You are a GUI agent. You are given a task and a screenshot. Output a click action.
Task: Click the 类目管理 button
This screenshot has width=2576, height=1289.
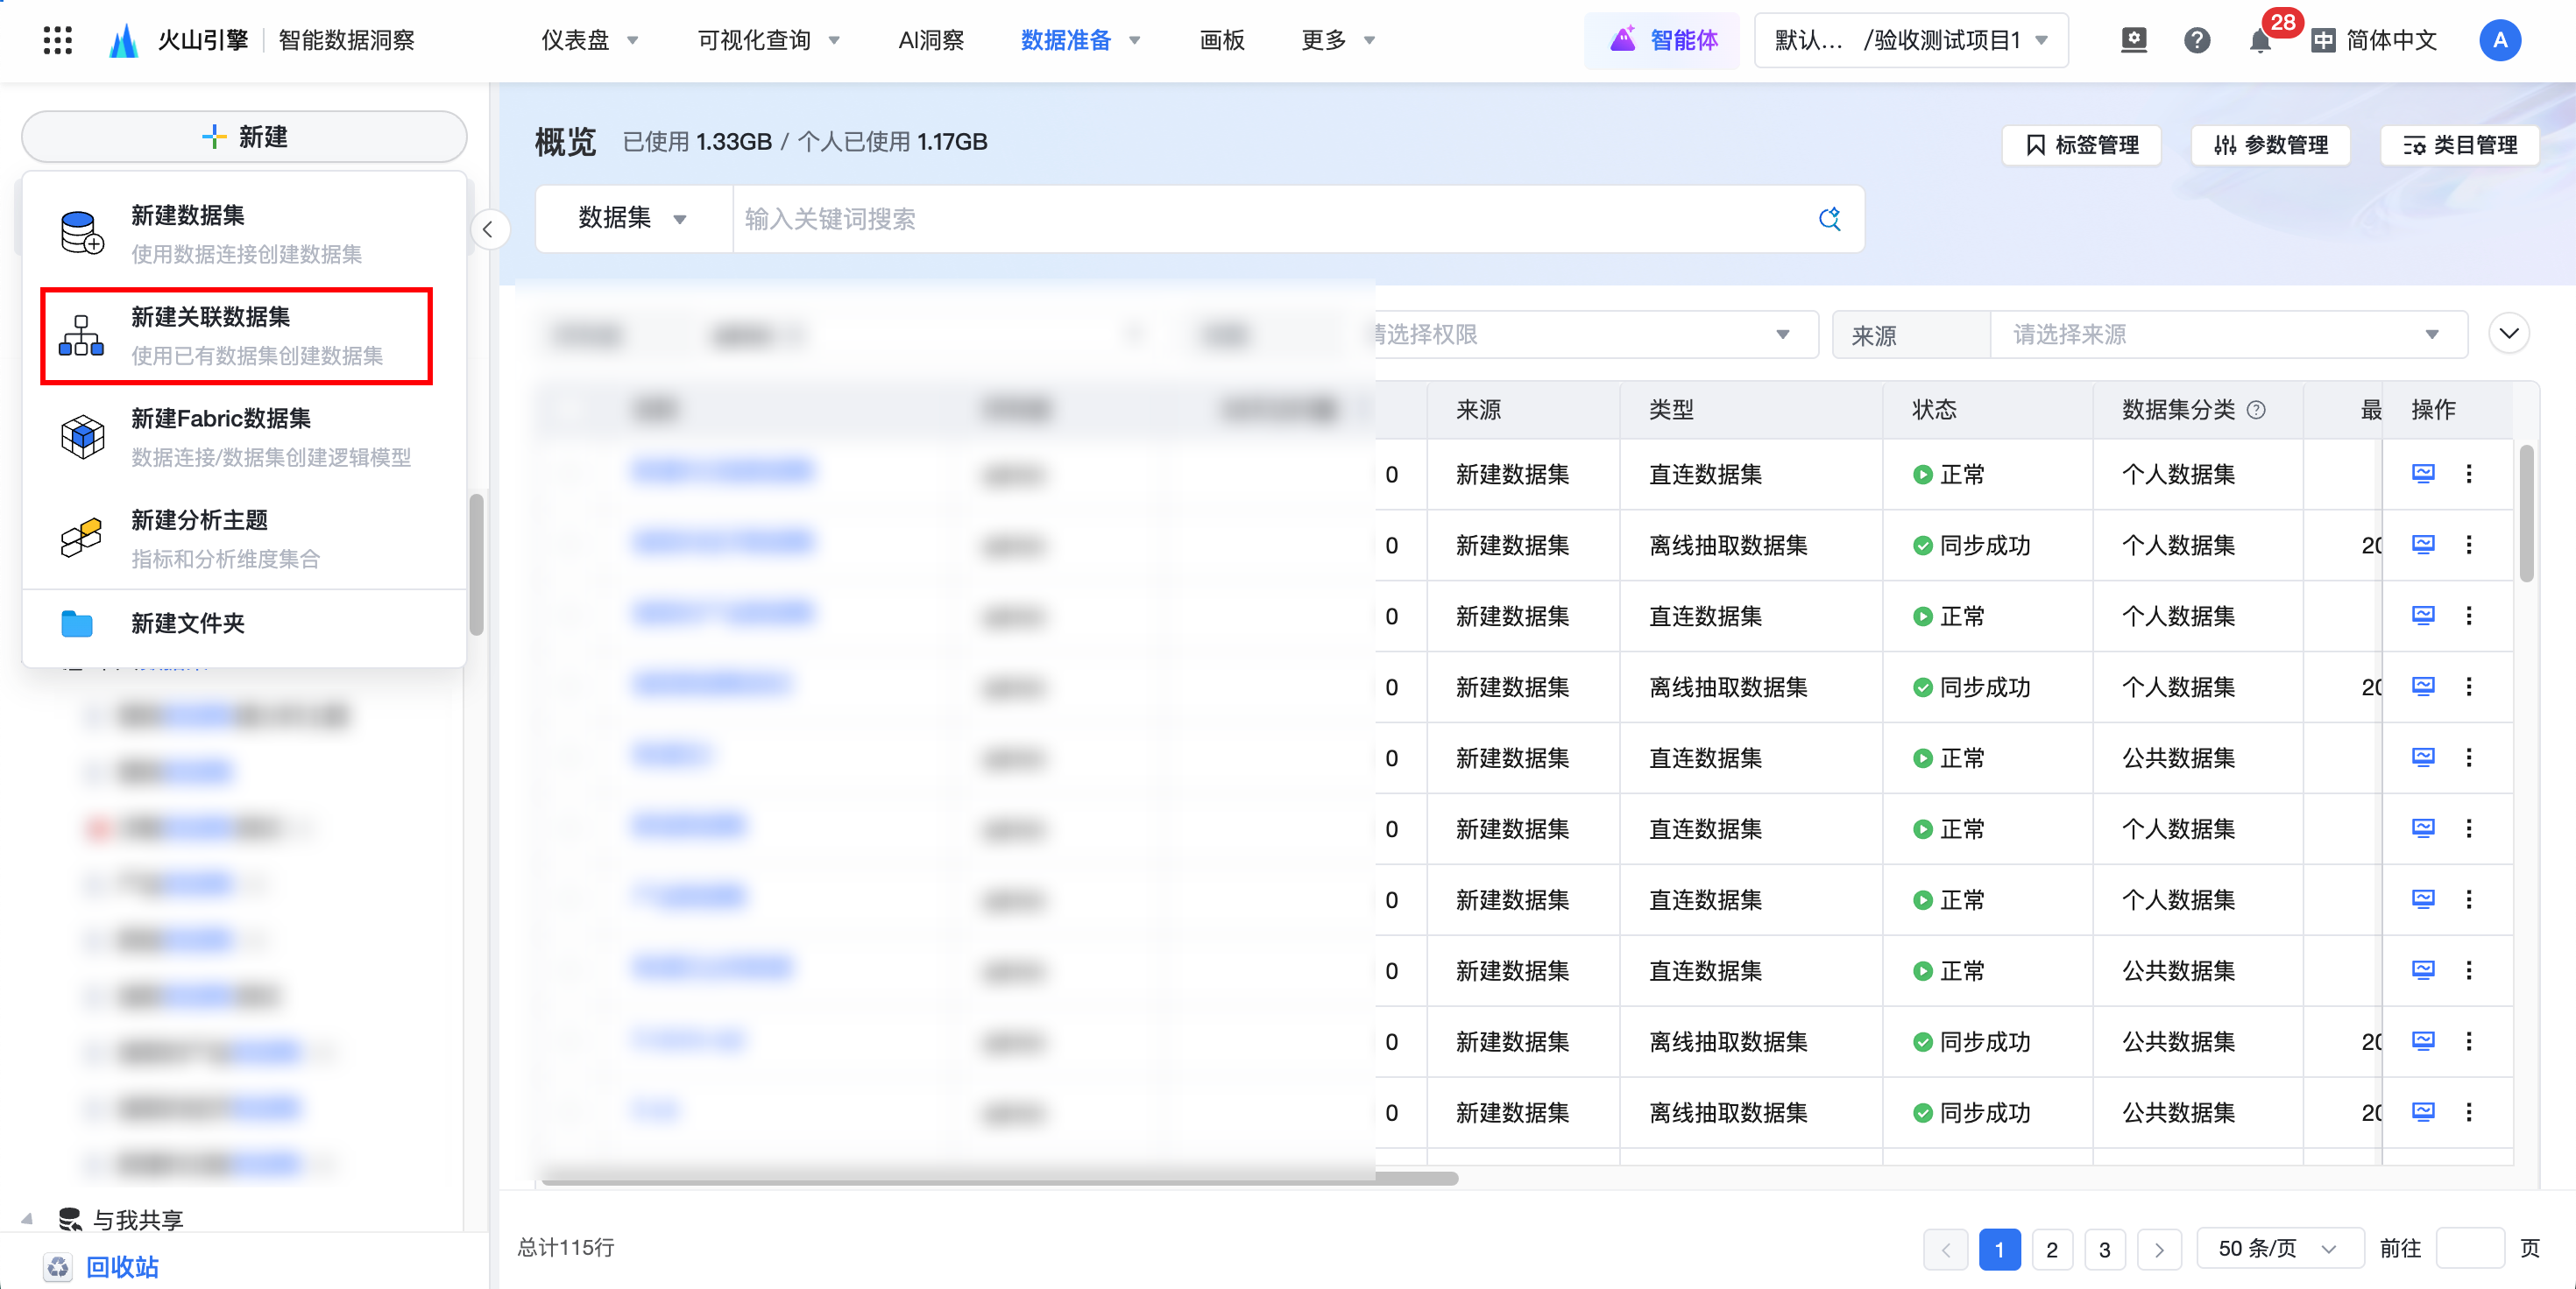[2460, 144]
